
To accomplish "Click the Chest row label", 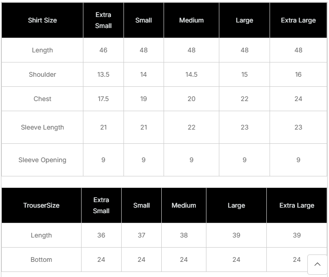I will point(42,99).
